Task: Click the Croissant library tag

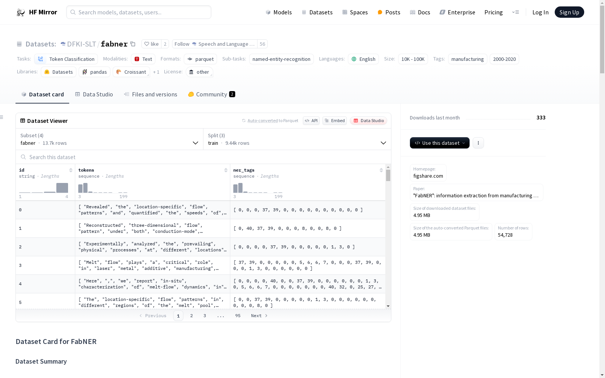Action: click(131, 72)
